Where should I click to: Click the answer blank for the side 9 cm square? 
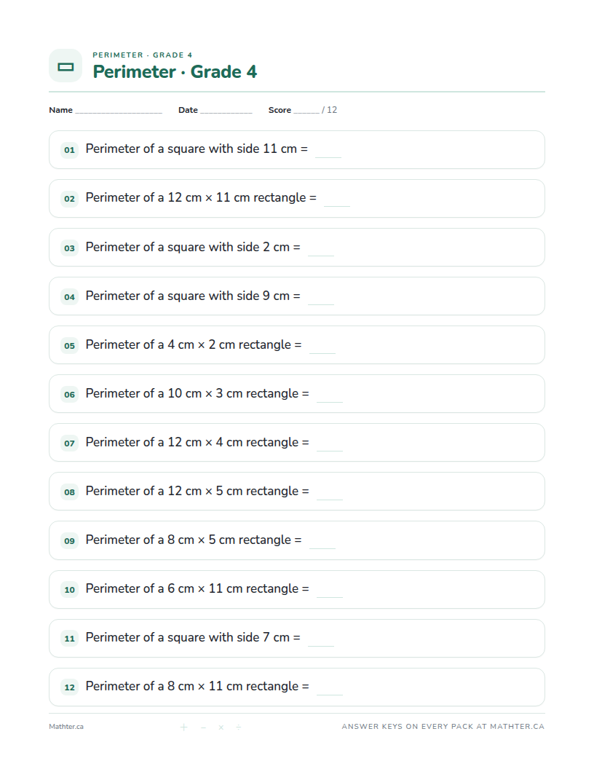tap(320, 299)
